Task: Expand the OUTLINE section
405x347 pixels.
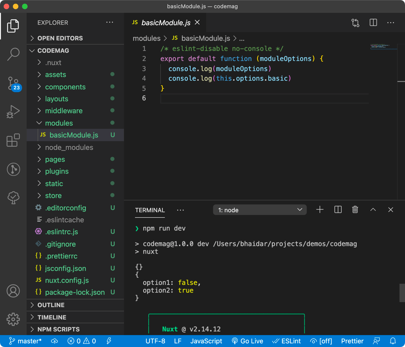Action: [x=75, y=305]
